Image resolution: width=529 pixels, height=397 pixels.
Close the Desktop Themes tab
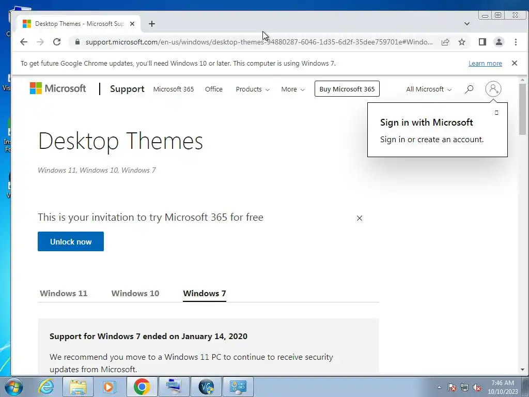click(132, 24)
